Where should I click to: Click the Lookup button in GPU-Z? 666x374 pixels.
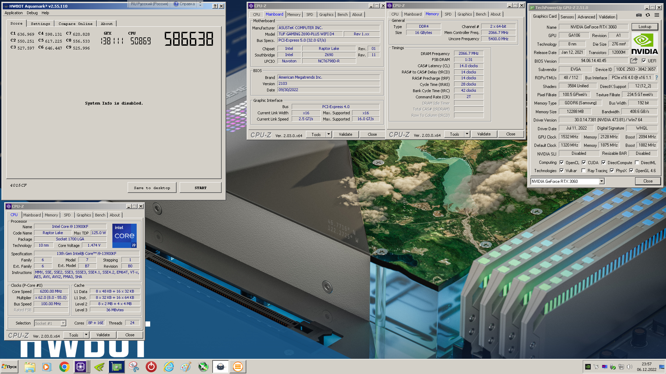pyautogui.click(x=645, y=27)
